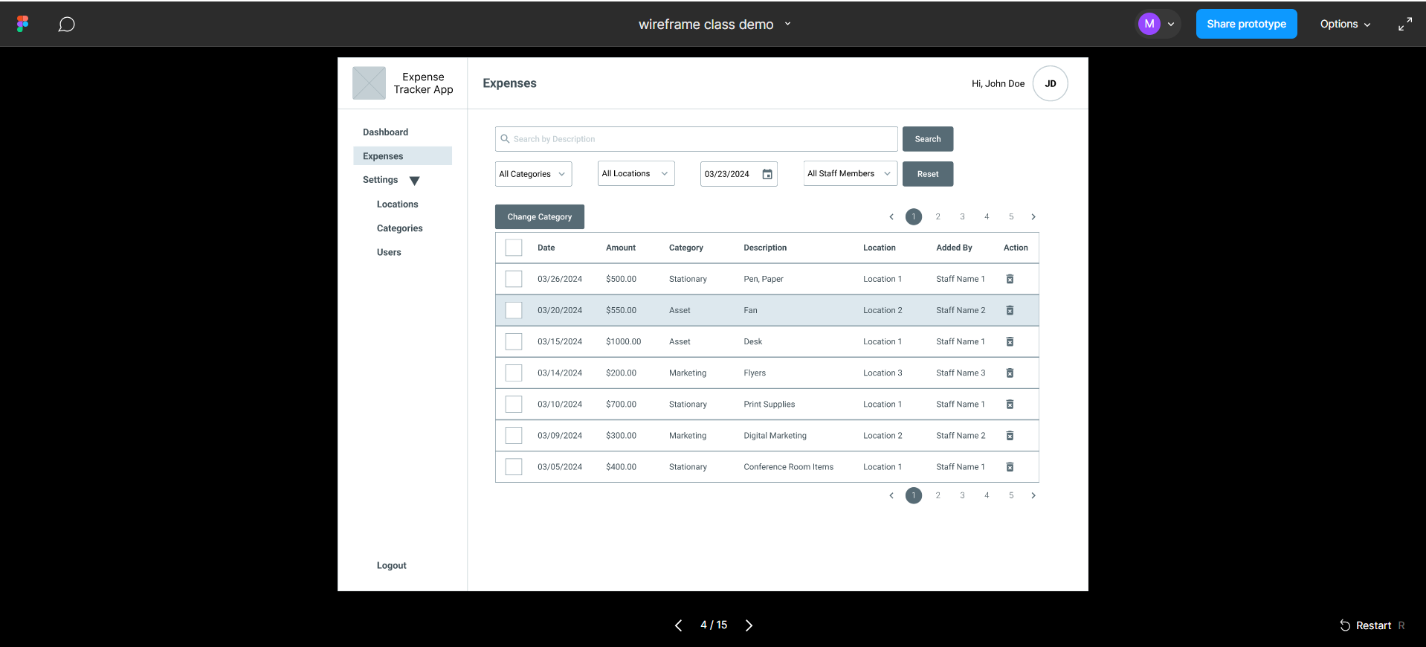Click the purple M user avatar

coord(1149,24)
